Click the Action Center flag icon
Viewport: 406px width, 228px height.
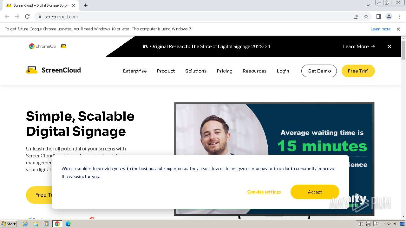pos(376,224)
